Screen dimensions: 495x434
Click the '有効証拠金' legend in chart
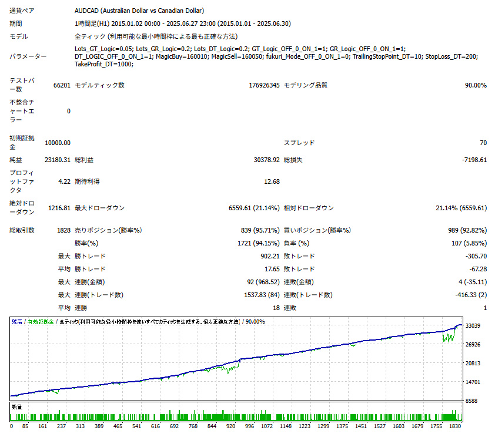click(x=41, y=322)
